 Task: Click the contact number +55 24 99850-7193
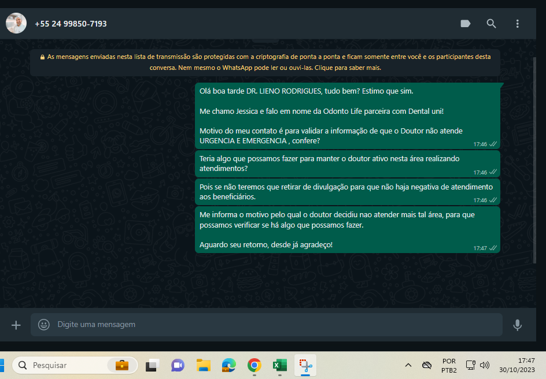click(71, 24)
